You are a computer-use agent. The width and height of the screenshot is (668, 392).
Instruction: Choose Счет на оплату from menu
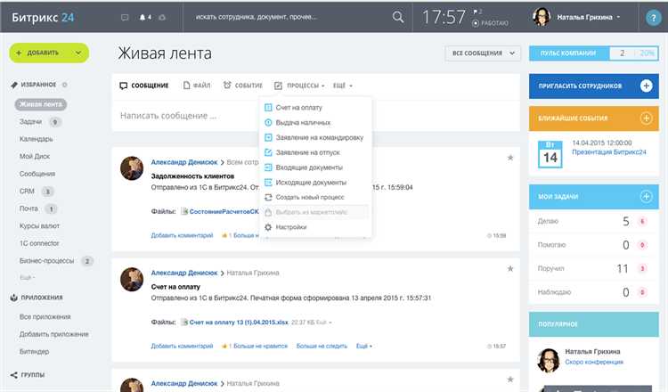click(298, 108)
